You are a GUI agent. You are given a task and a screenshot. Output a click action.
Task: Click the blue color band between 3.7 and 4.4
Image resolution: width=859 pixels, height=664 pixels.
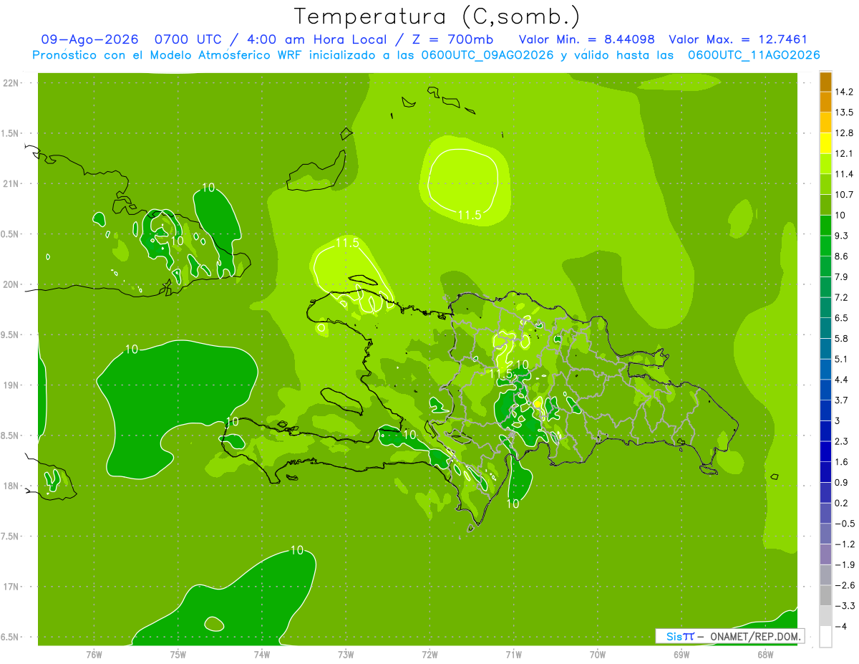pos(826,390)
